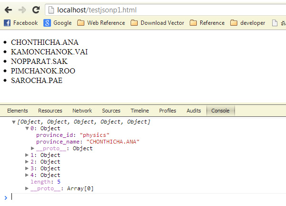The width and height of the screenshot is (286, 206).
Task: Click the browser Forward arrow
Action: tap(22, 10)
